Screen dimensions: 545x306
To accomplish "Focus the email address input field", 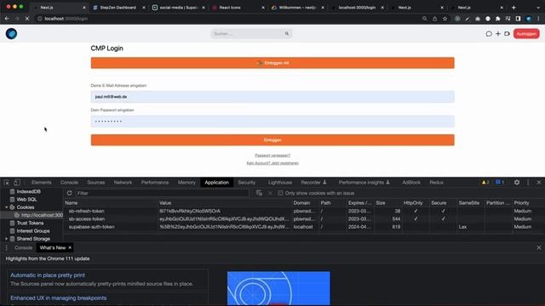I will (x=272, y=96).
